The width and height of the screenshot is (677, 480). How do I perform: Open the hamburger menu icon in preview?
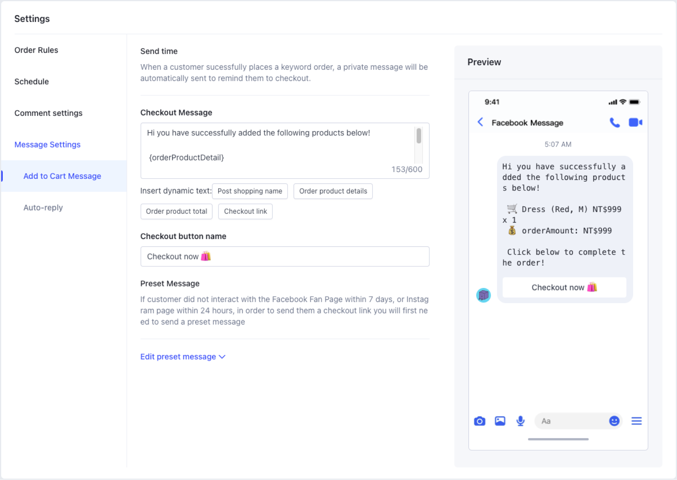[x=636, y=421]
